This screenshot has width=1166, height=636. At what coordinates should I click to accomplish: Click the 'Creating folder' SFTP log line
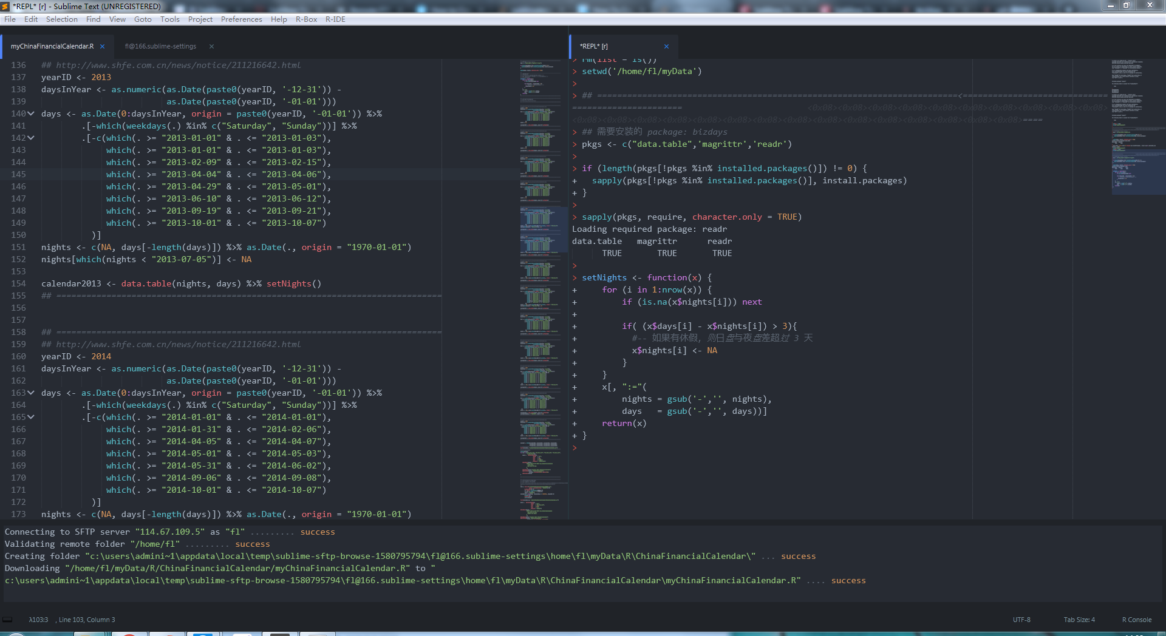click(410, 556)
